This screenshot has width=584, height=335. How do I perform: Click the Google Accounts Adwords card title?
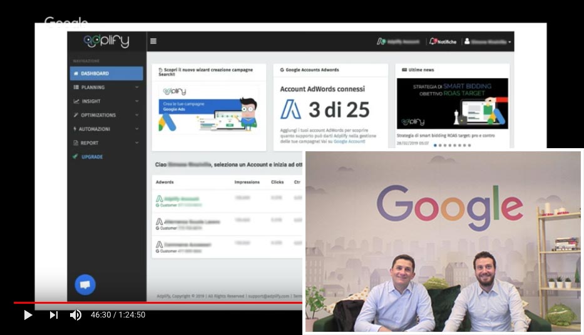(312, 70)
